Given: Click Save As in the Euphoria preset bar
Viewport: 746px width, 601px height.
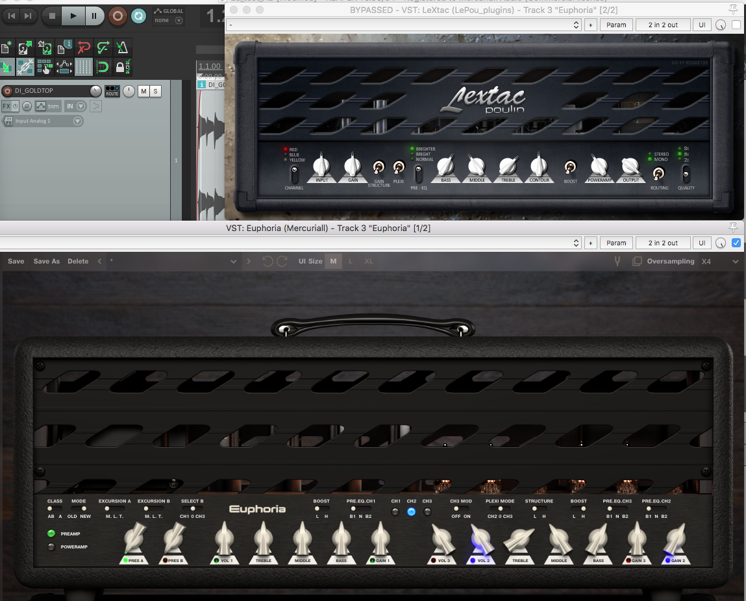Looking at the screenshot, I should [47, 261].
